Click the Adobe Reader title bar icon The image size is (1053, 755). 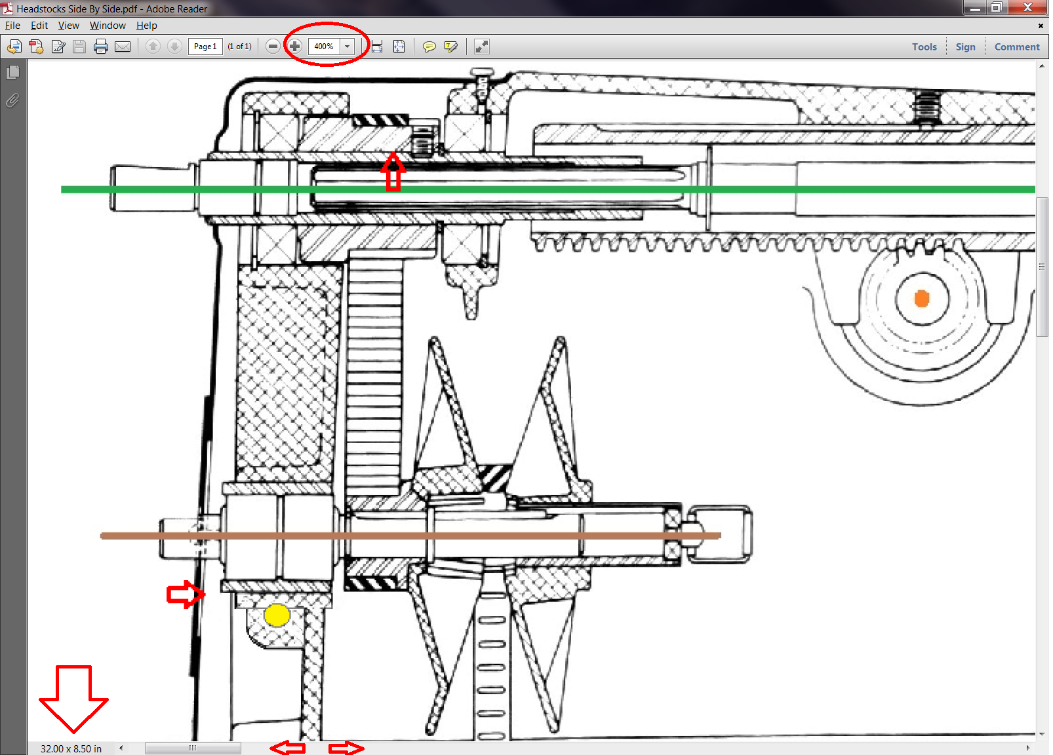(x=7, y=9)
